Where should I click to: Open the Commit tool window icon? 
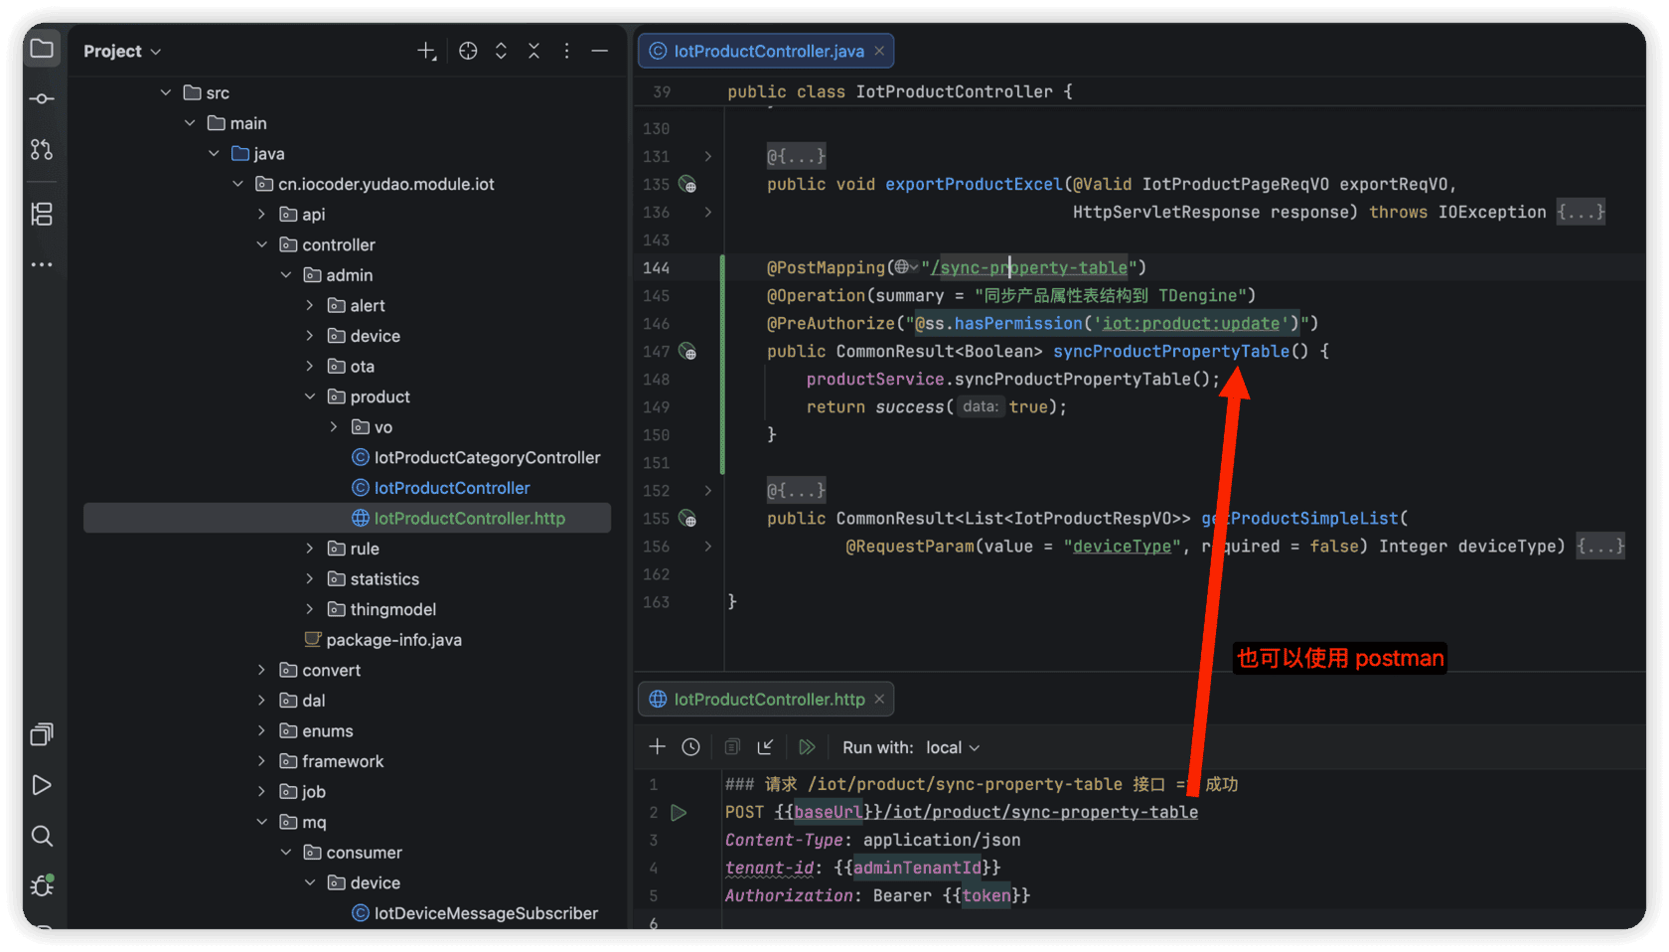(42, 98)
